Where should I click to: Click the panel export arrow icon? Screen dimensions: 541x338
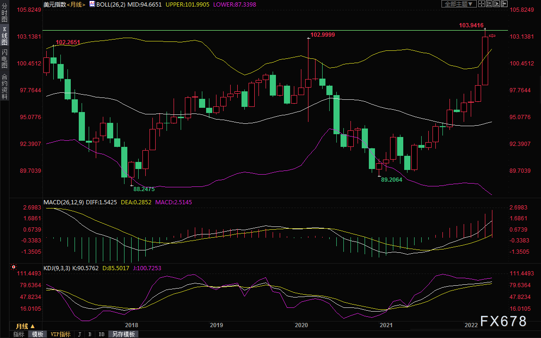(x=504, y=4)
